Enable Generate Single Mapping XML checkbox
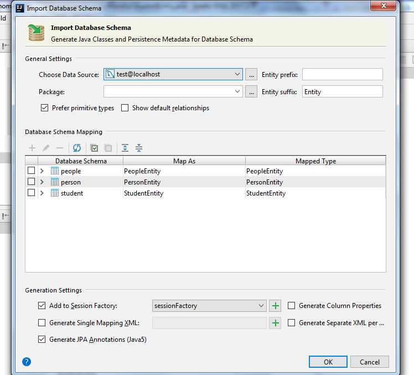The image size is (414, 375). pos(42,323)
